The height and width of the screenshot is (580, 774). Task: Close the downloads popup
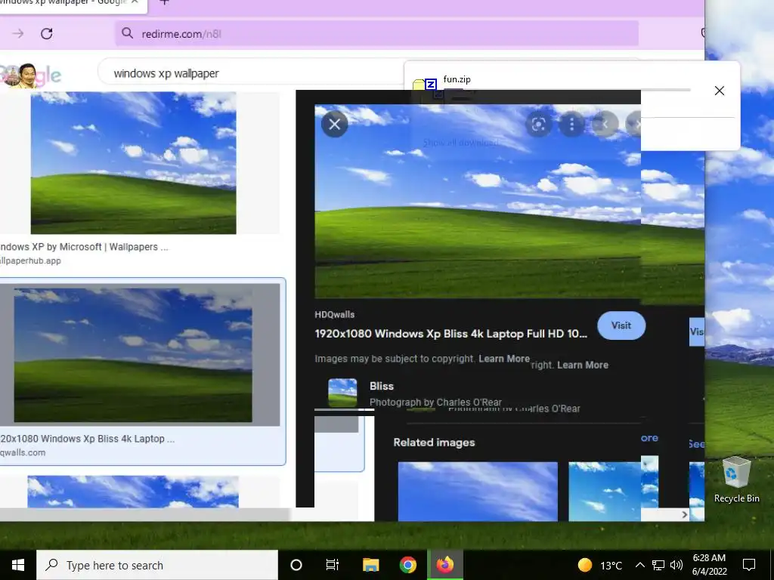tap(720, 91)
